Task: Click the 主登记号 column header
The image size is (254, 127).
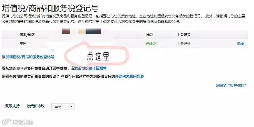Action: click(184, 35)
